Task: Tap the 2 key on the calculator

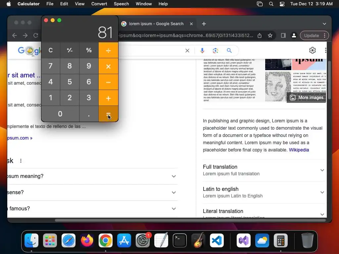Action: pos(70,98)
